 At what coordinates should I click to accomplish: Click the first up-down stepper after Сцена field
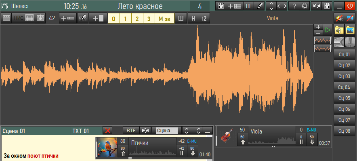187,131
